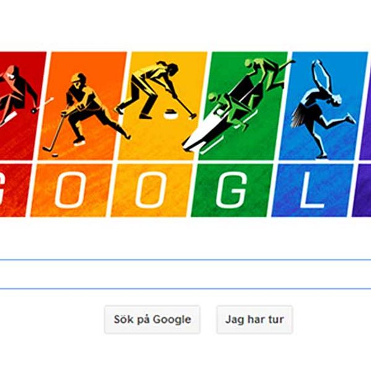Image resolution: width=371 pixels, height=371 pixels.
Task: Click the yellow letter O tile
Action: (151, 190)
